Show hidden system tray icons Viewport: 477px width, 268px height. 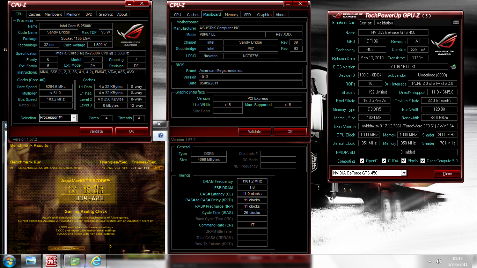click(x=430, y=261)
